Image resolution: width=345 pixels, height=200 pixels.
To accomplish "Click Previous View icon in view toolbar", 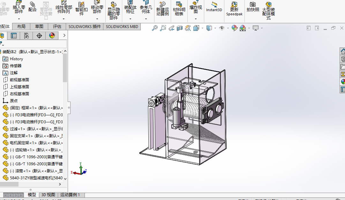I will pyautogui.click(x=171, y=28).
